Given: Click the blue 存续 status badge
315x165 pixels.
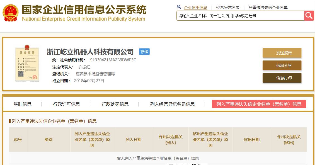Looking at the screenshot, I should click(144, 52).
